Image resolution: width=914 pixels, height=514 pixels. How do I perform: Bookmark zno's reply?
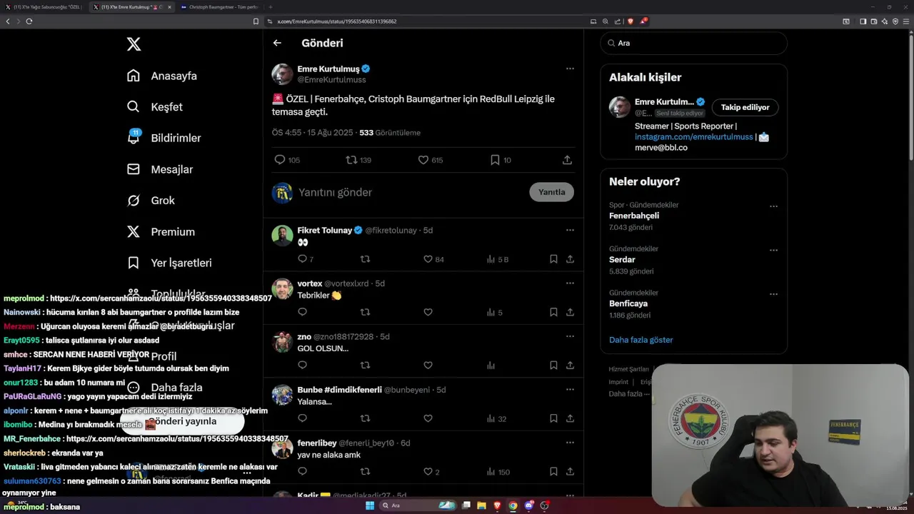click(553, 366)
